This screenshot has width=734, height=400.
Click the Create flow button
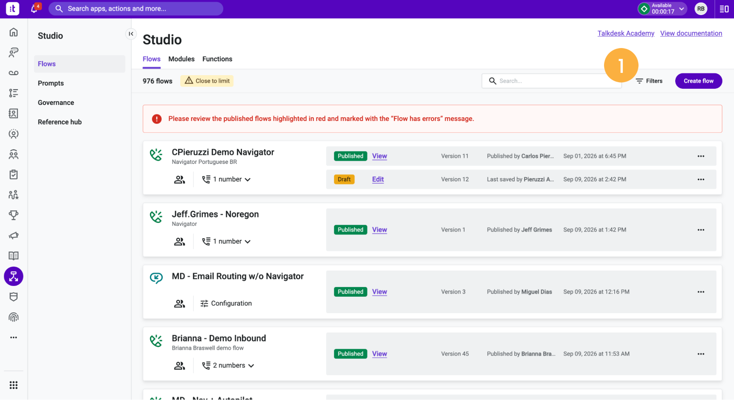pyautogui.click(x=698, y=81)
